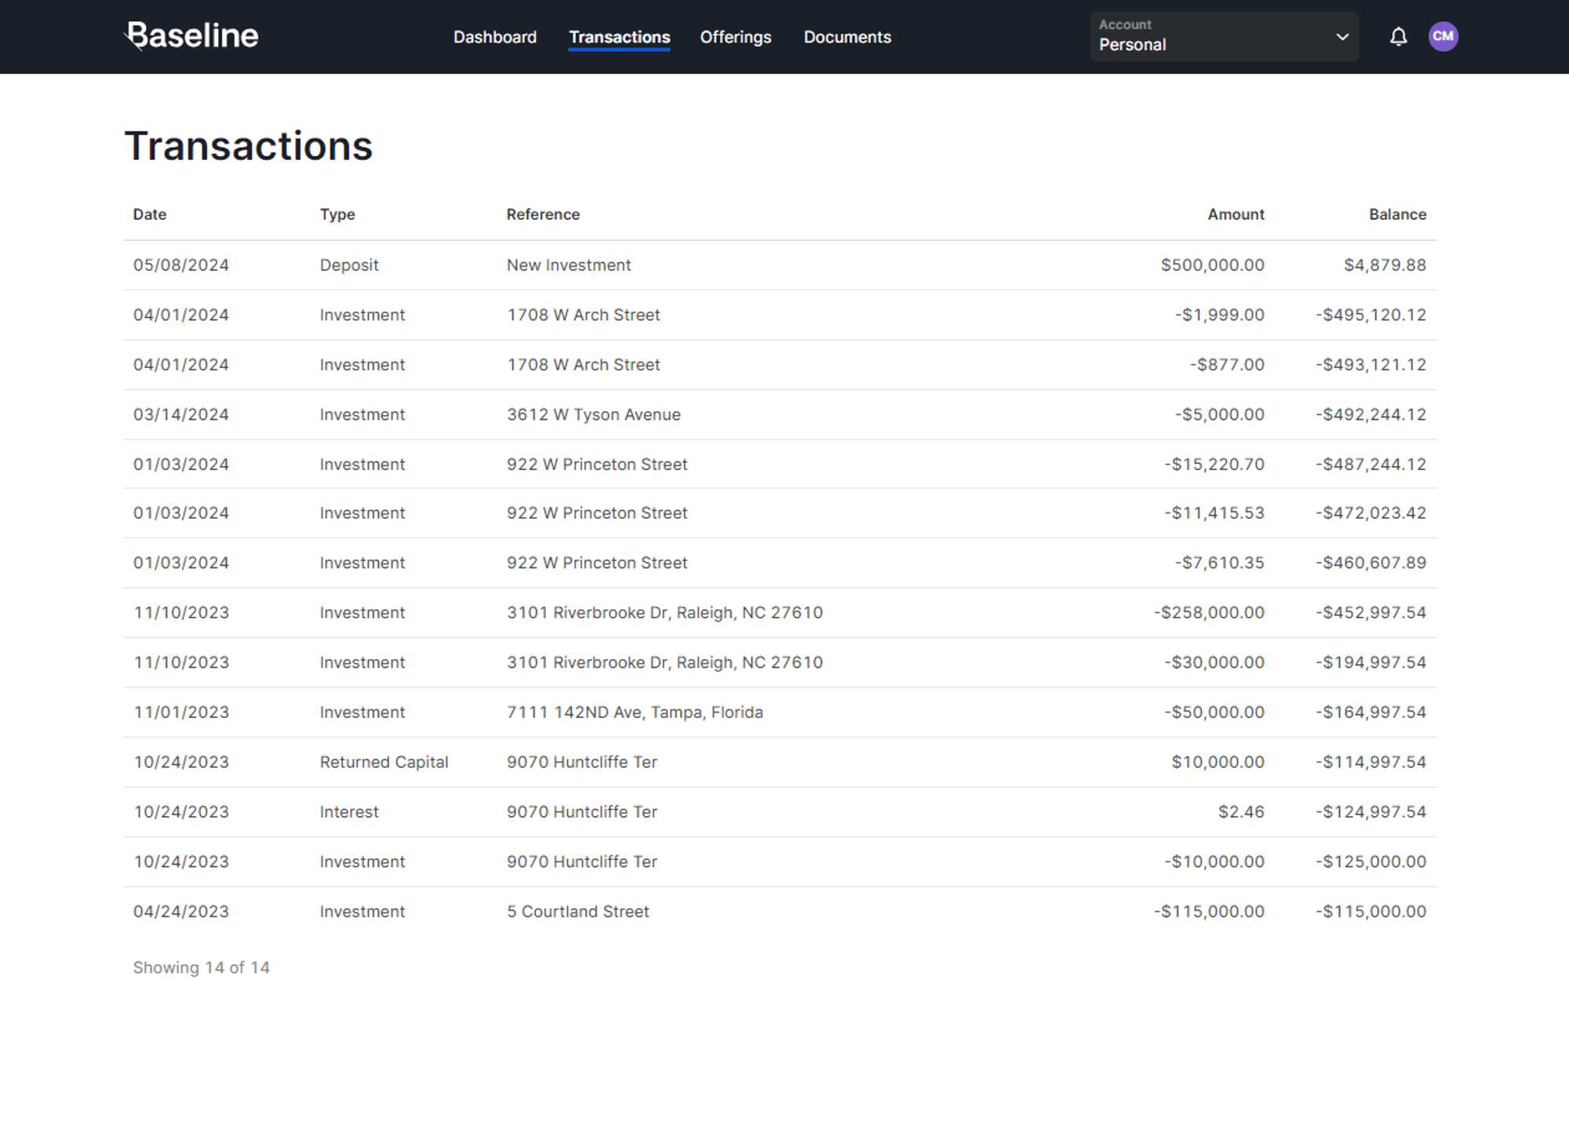1569x1141 pixels.
Task: Click the 5 Courtland Street reference
Action: tap(577, 912)
